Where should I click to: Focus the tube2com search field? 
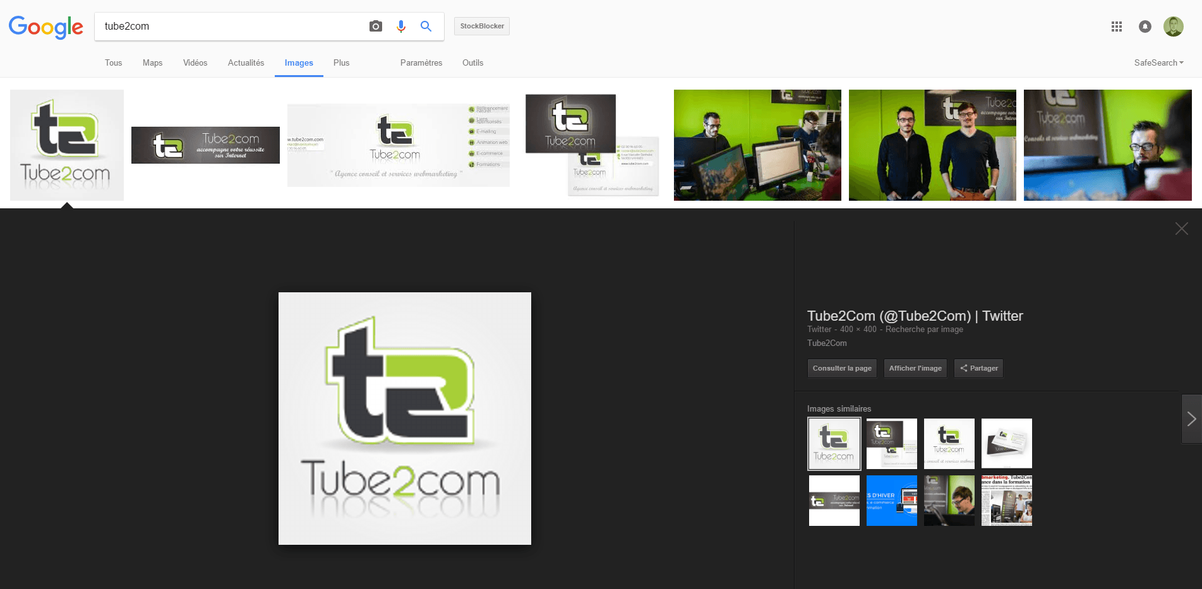coord(231,27)
